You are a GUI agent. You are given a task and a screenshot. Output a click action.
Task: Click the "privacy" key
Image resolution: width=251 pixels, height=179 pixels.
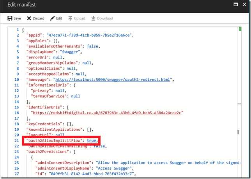point(41,90)
